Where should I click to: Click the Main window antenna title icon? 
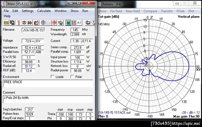pyautogui.click(x=4, y=4)
